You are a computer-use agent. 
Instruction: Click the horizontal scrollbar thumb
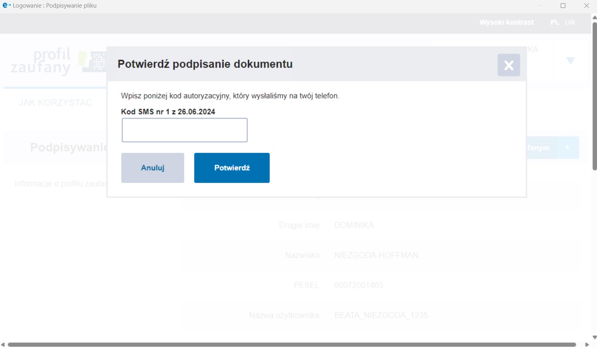(x=292, y=345)
